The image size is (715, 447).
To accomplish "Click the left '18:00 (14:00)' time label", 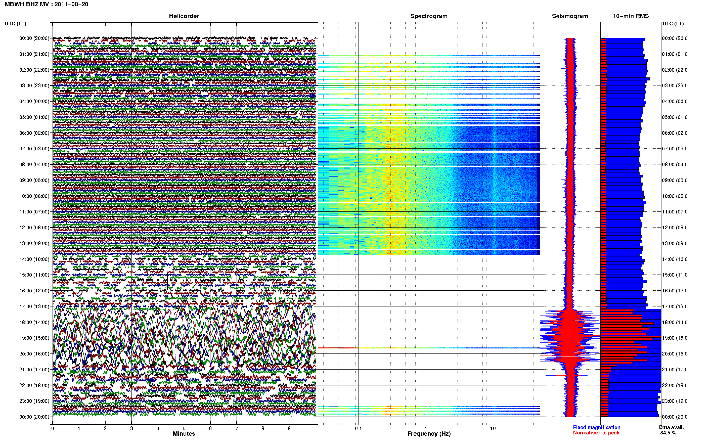I will pyautogui.click(x=34, y=322).
